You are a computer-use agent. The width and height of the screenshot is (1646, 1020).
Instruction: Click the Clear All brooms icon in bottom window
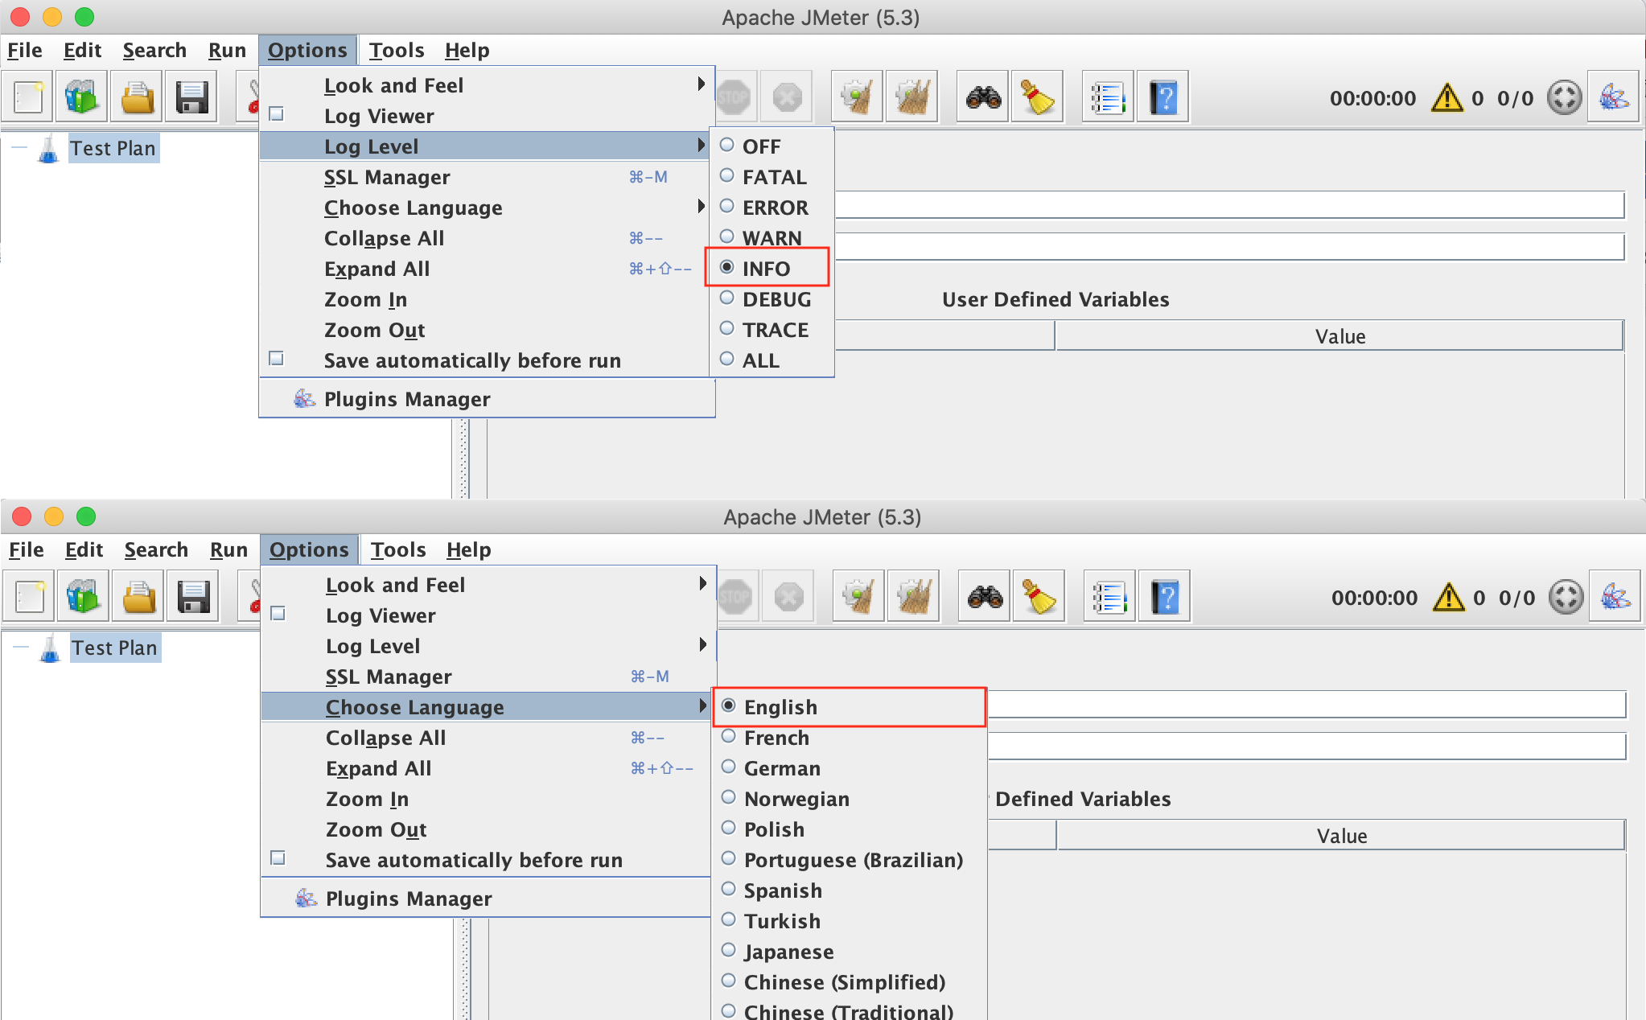(x=914, y=597)
